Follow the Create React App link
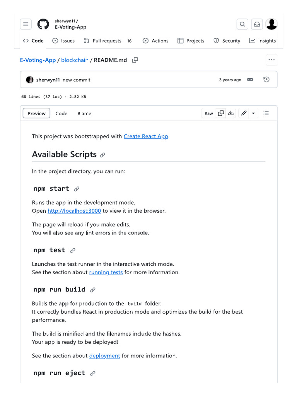The image size is (297, 396). pos(146,136)
